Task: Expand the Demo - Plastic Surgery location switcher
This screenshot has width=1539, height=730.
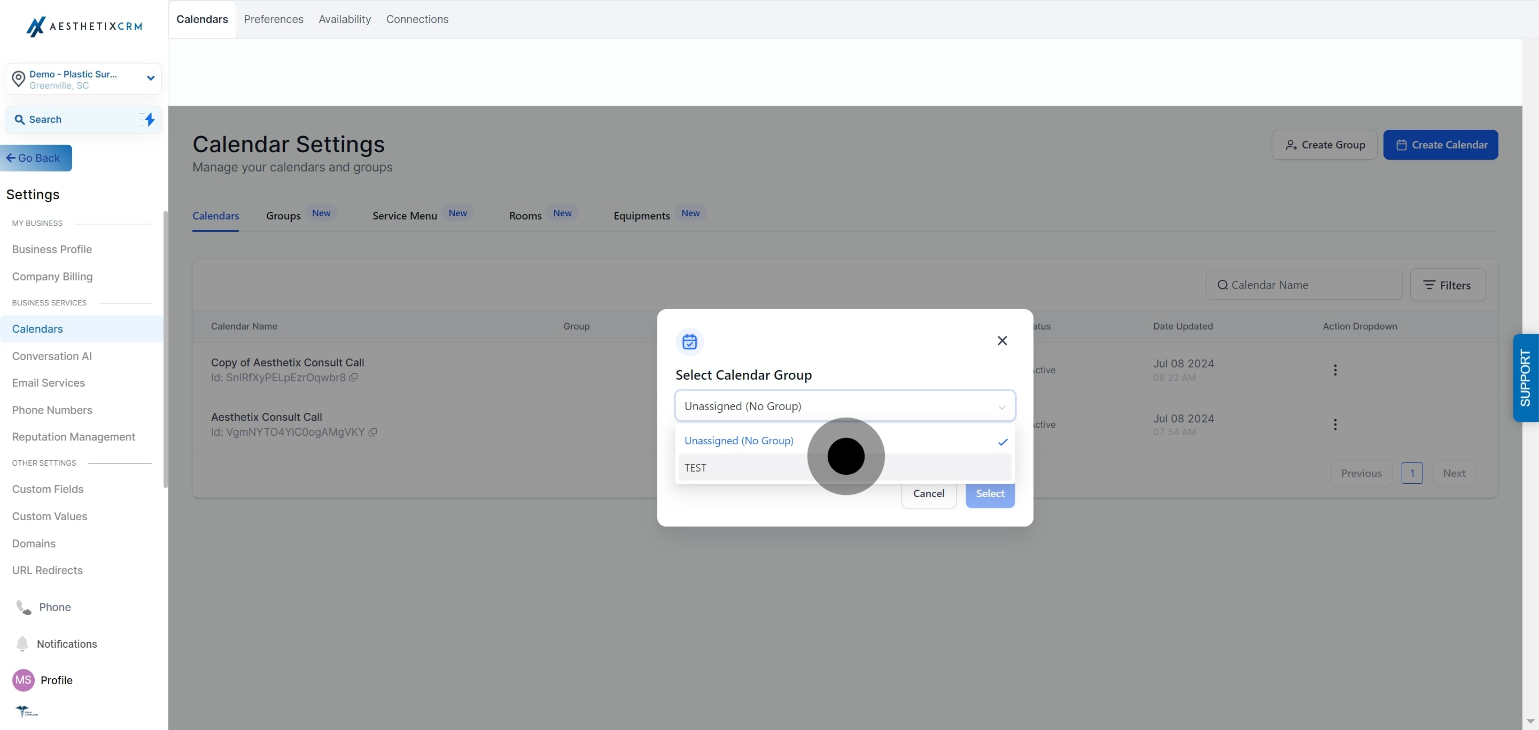Action: pos(151,78)
